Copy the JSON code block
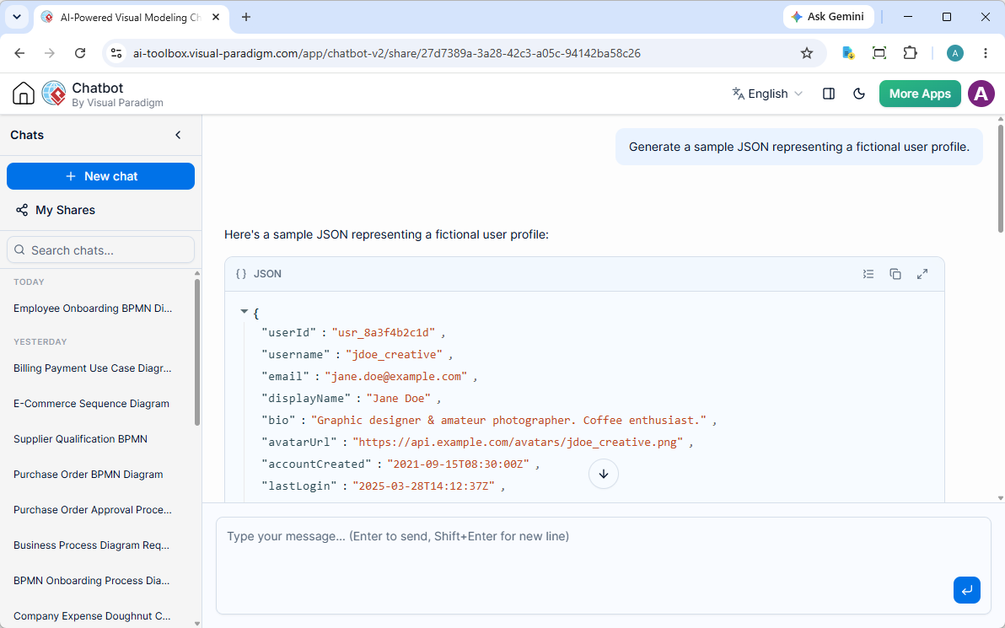The height and width of the screenshot is (628, 1005). coord(895,274)
